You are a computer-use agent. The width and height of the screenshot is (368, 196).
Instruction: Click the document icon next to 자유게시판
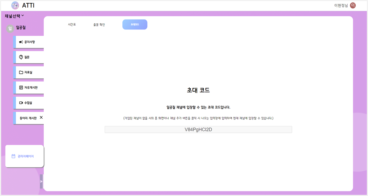(21, 87)
